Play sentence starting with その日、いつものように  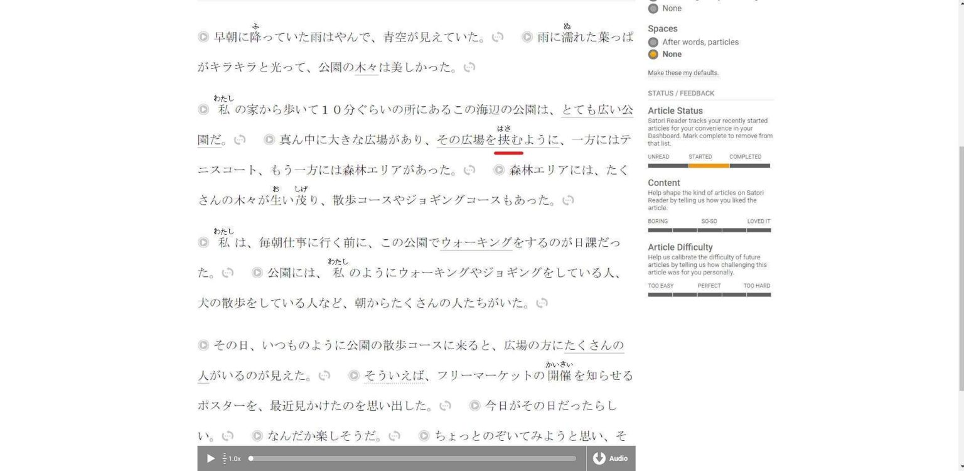pos(203,345)
